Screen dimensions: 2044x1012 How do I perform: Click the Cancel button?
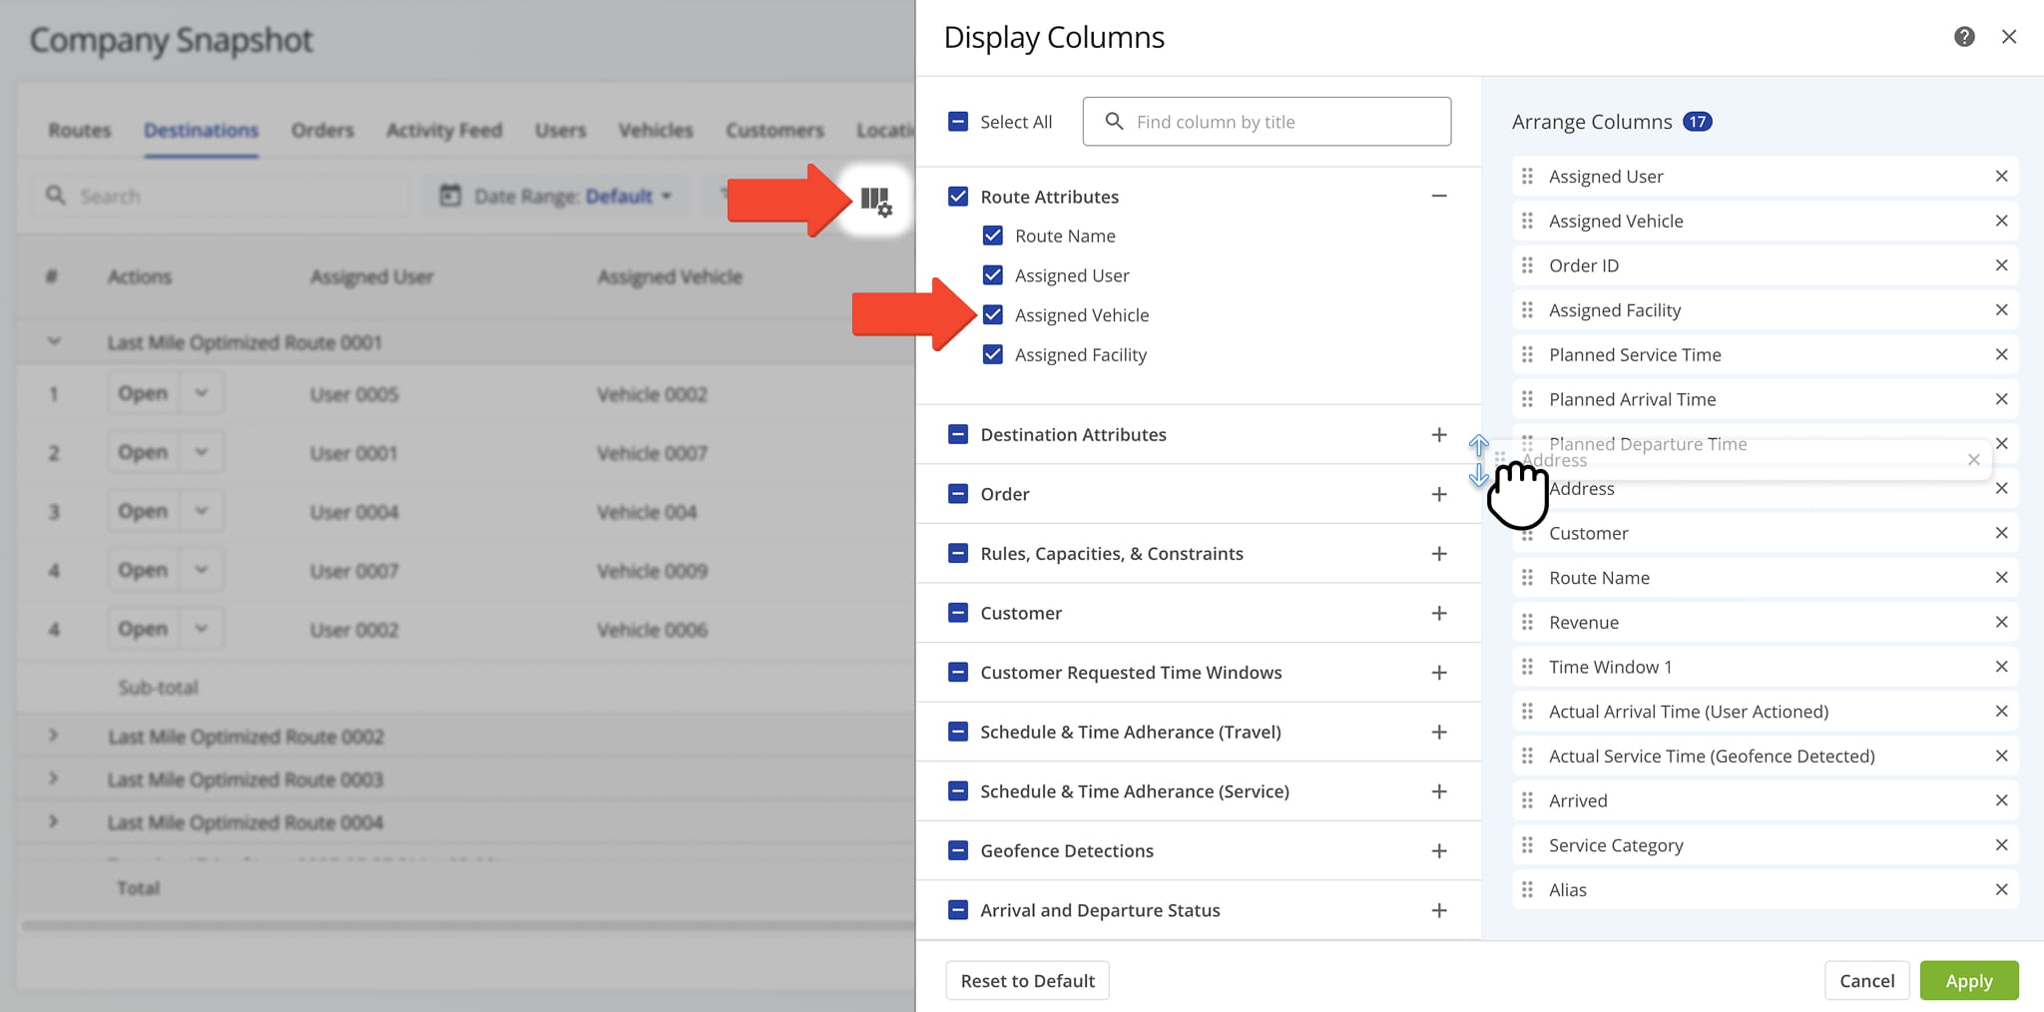point(1866,981)
